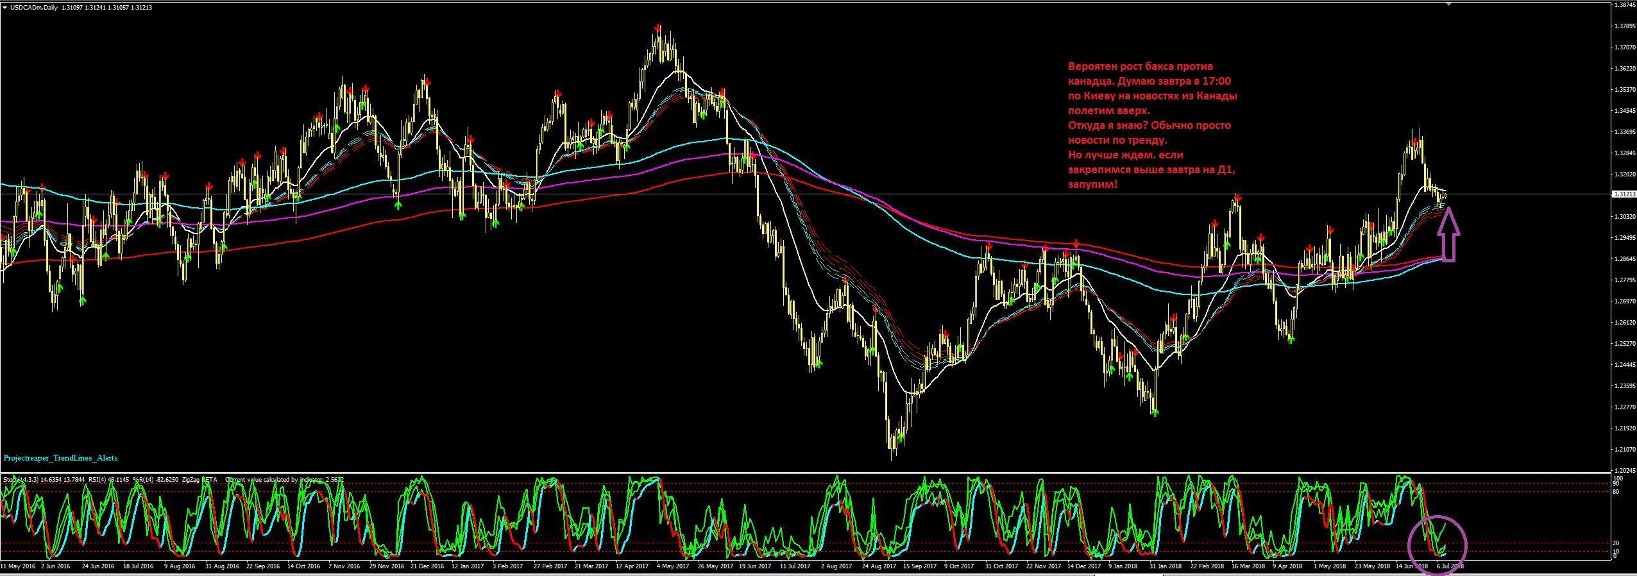Click the green buy arrow under the lowest candle
Viewport: 1637px width, 576px height.
901,437
